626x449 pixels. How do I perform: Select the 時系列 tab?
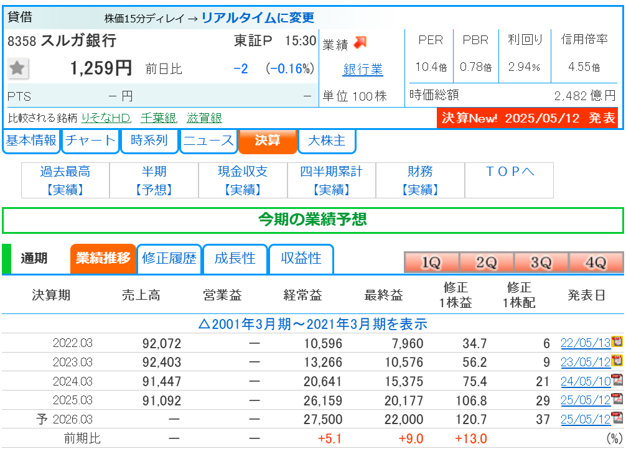tap(149, 141)
